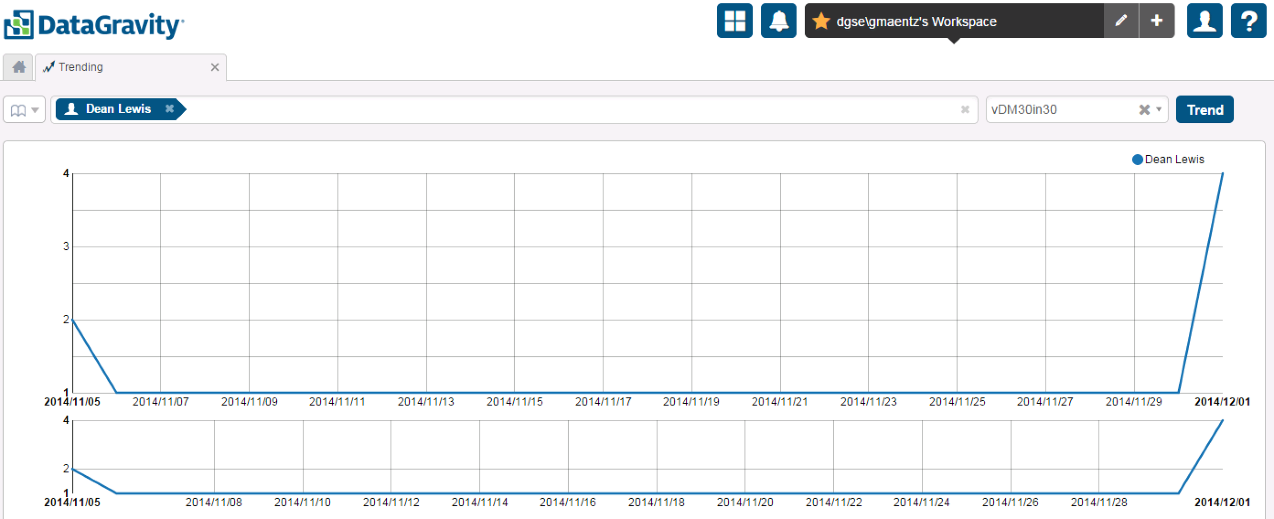
Task: Click the 2014/11/16 overview axis label
Action: 568,502
